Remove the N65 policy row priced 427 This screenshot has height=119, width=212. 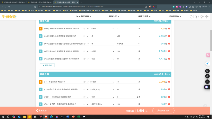tap(169, 29)
